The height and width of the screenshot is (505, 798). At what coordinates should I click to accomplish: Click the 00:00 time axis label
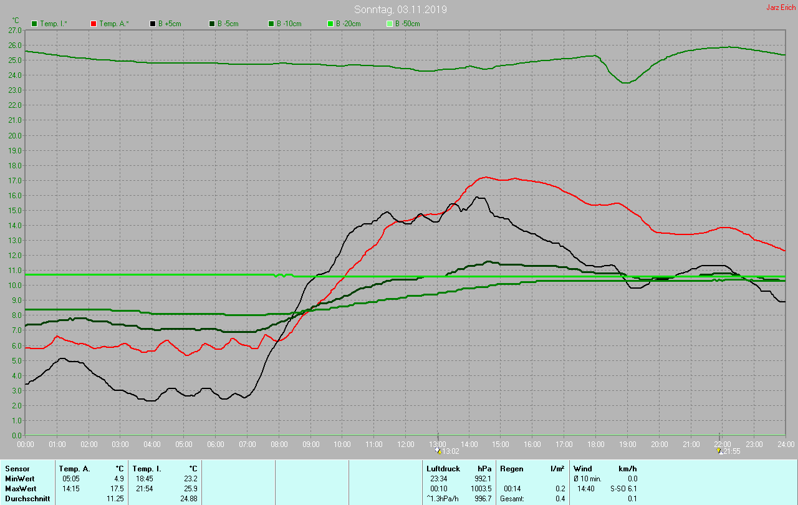coord(26,444)
